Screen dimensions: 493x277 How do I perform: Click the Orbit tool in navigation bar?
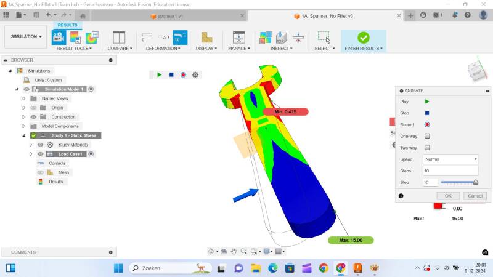(x=211, y=252)
